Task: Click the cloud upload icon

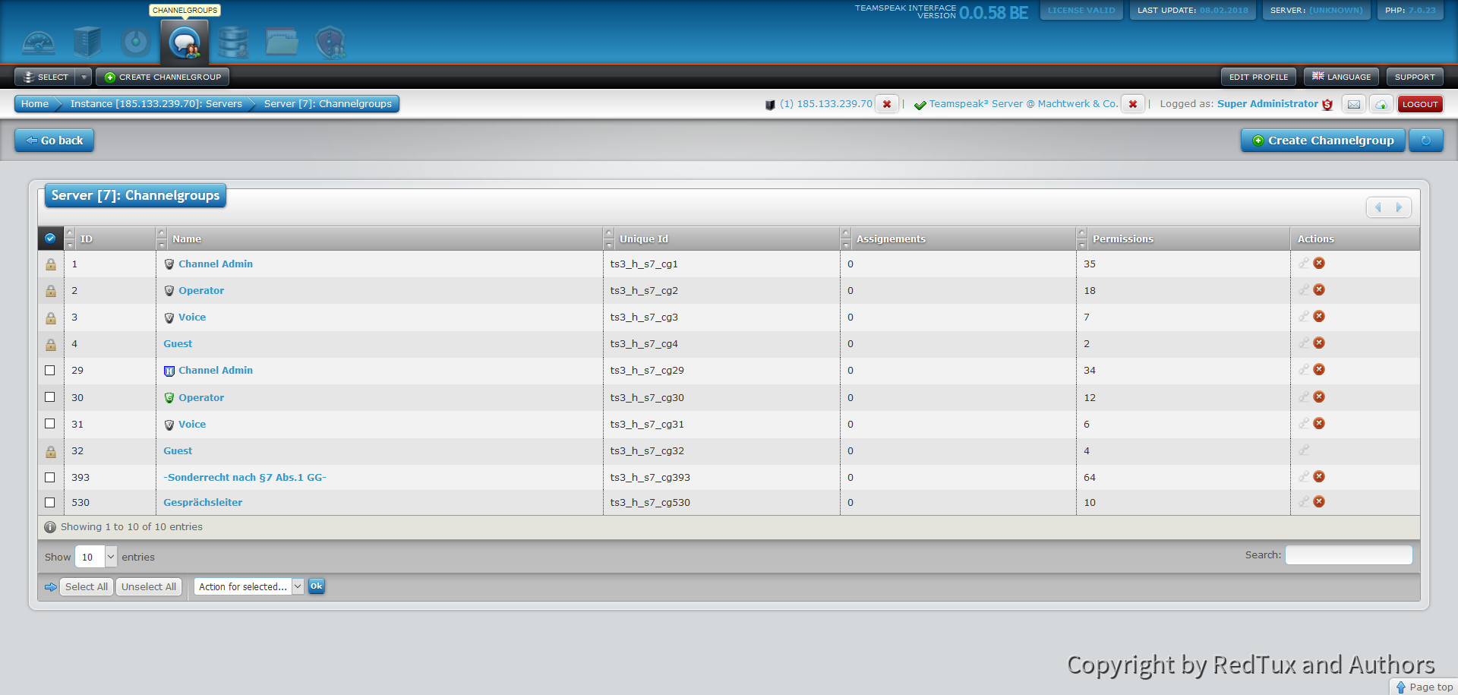Action: click(x=1381, y=104)
